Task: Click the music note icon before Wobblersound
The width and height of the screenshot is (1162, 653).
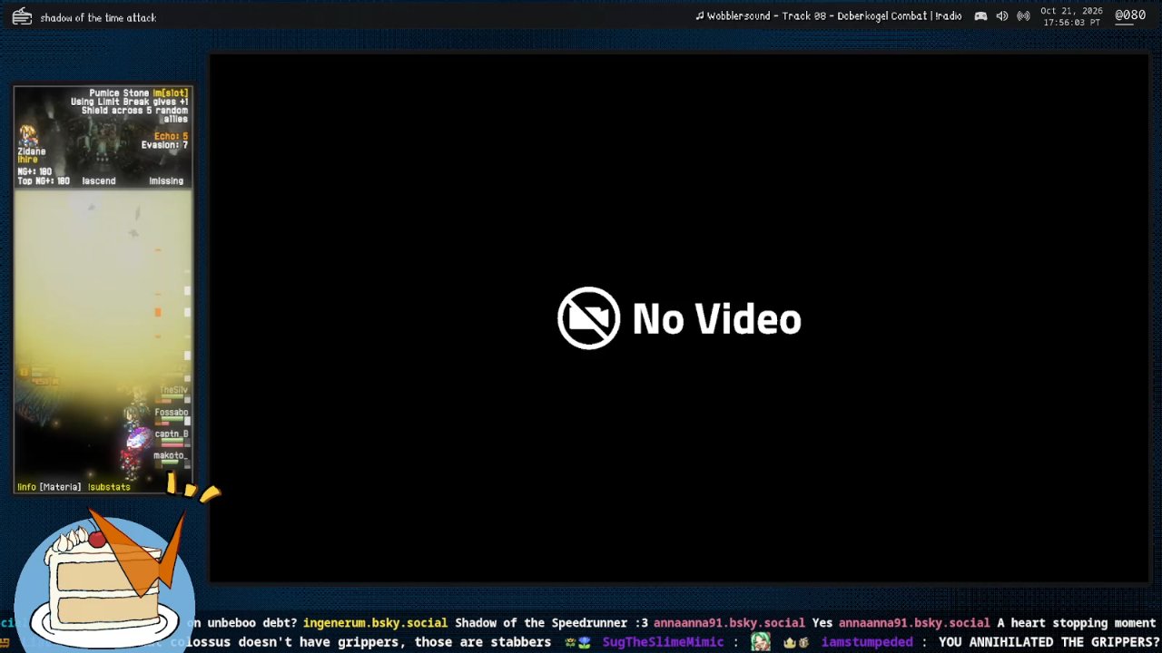Action: (700, 16)
